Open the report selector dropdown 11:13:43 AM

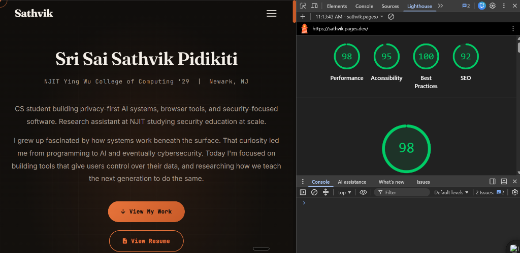(349, 17)
